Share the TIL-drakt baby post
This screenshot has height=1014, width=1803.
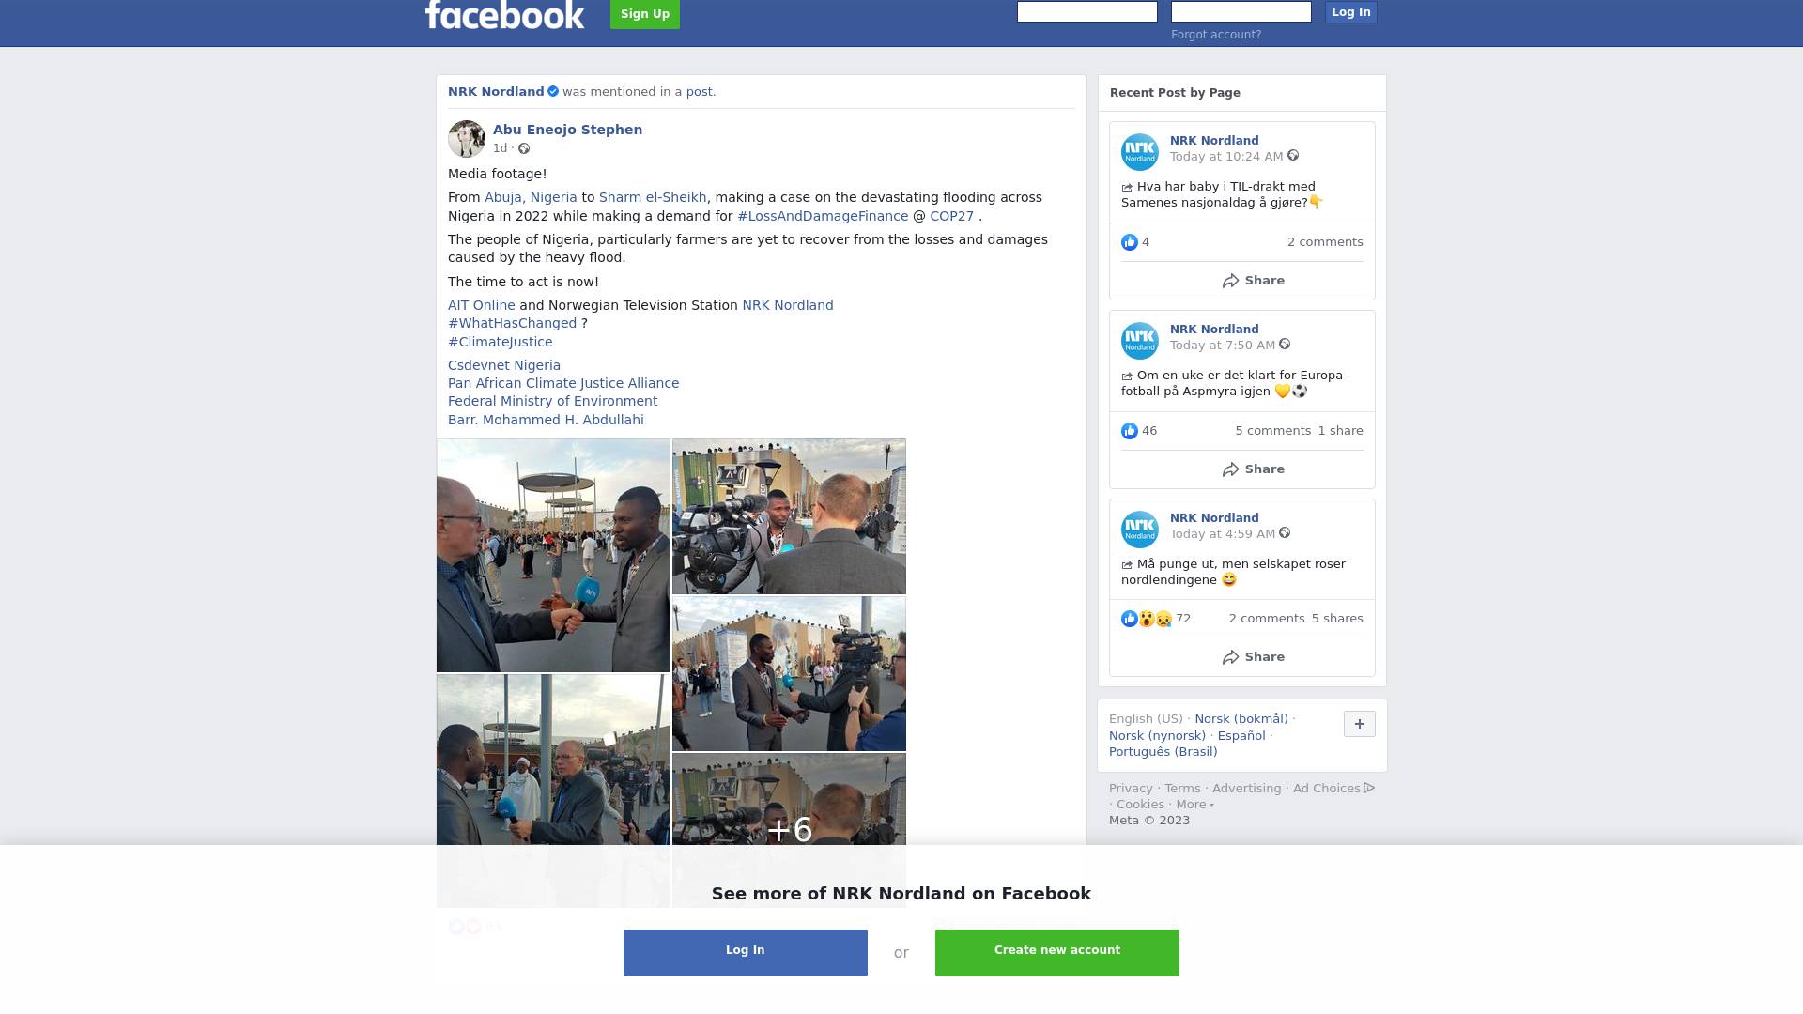pos(1253,281)
